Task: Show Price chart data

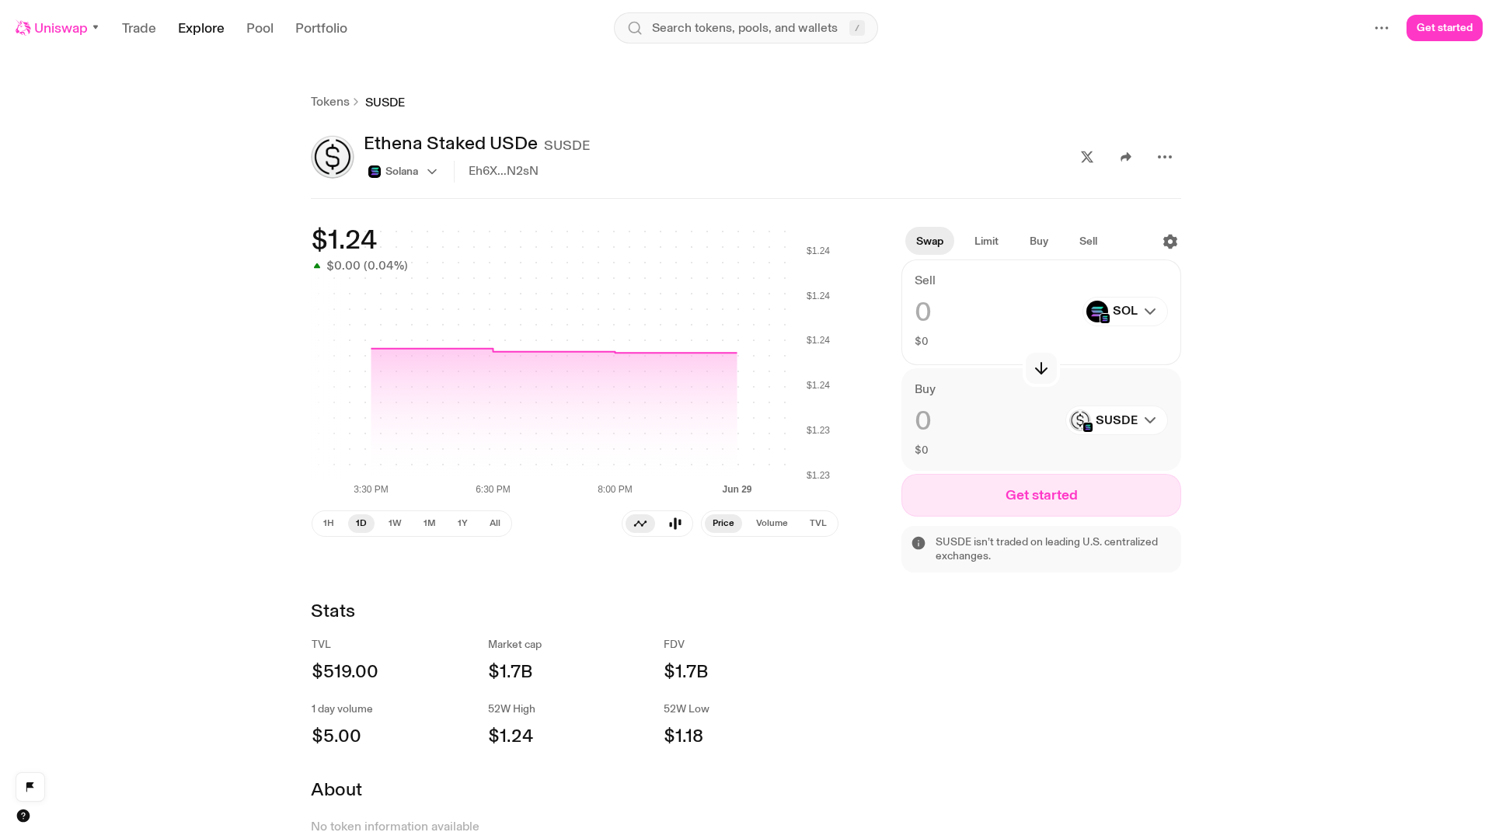Action: [x=723, y=524]
